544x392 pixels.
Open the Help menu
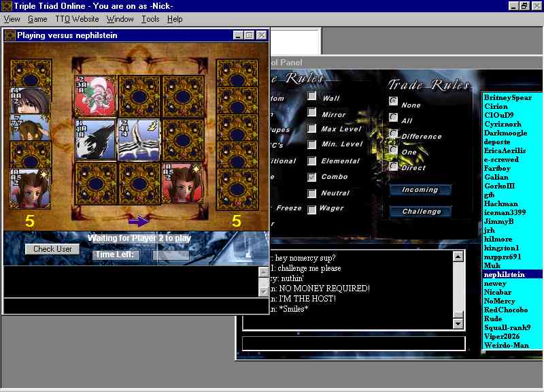point(175,19)
